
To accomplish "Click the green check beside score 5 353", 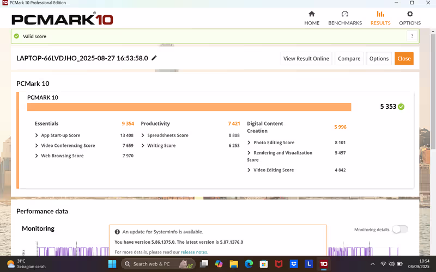I will coord(401,107).
